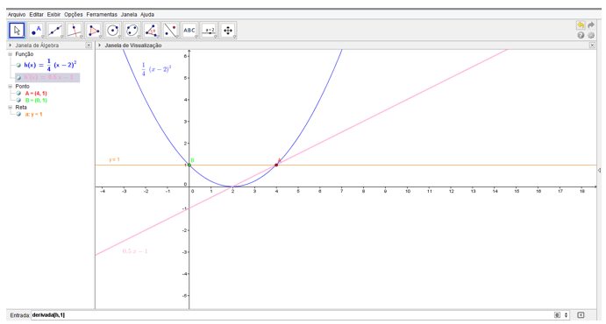Collapse the Função tree group

10,54
